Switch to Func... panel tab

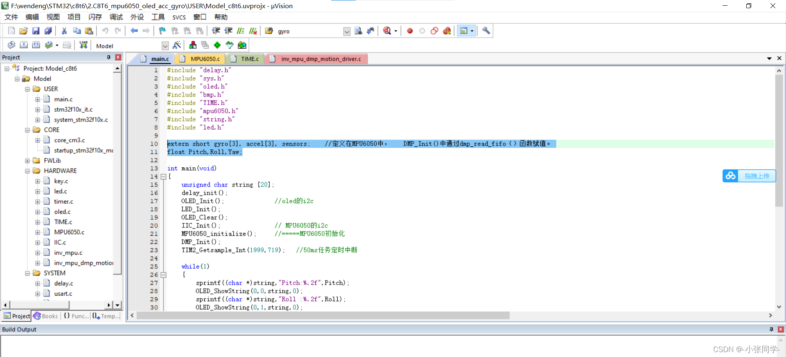click(76, 316)
